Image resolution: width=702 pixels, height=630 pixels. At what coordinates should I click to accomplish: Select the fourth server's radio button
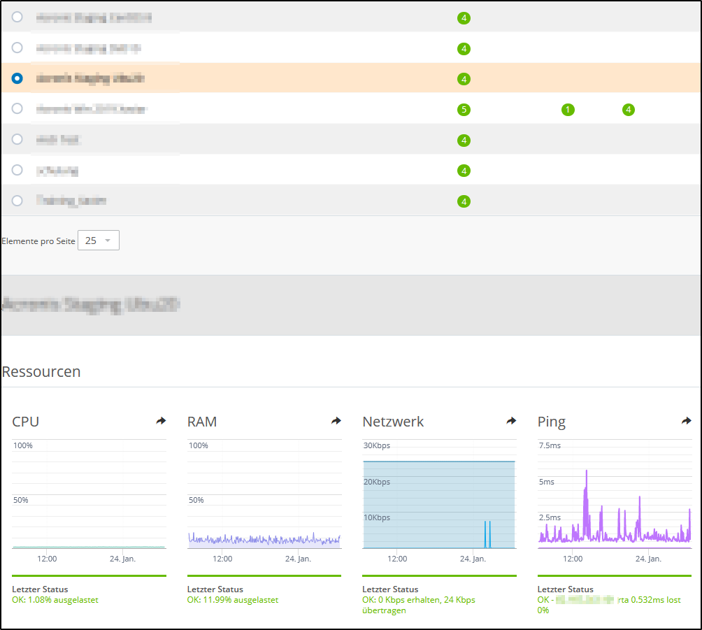click(16, 108)
